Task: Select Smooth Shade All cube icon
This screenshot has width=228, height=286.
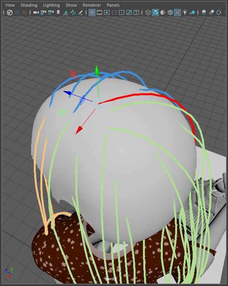Action: tap(155, 12)
